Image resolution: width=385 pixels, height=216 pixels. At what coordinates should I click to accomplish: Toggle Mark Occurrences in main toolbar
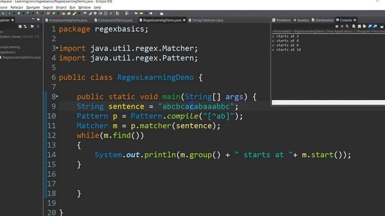(90, 13)
